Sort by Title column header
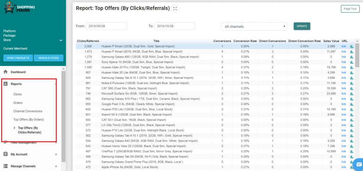This screenshot has height=171, width=363. (x=156, y=41)
